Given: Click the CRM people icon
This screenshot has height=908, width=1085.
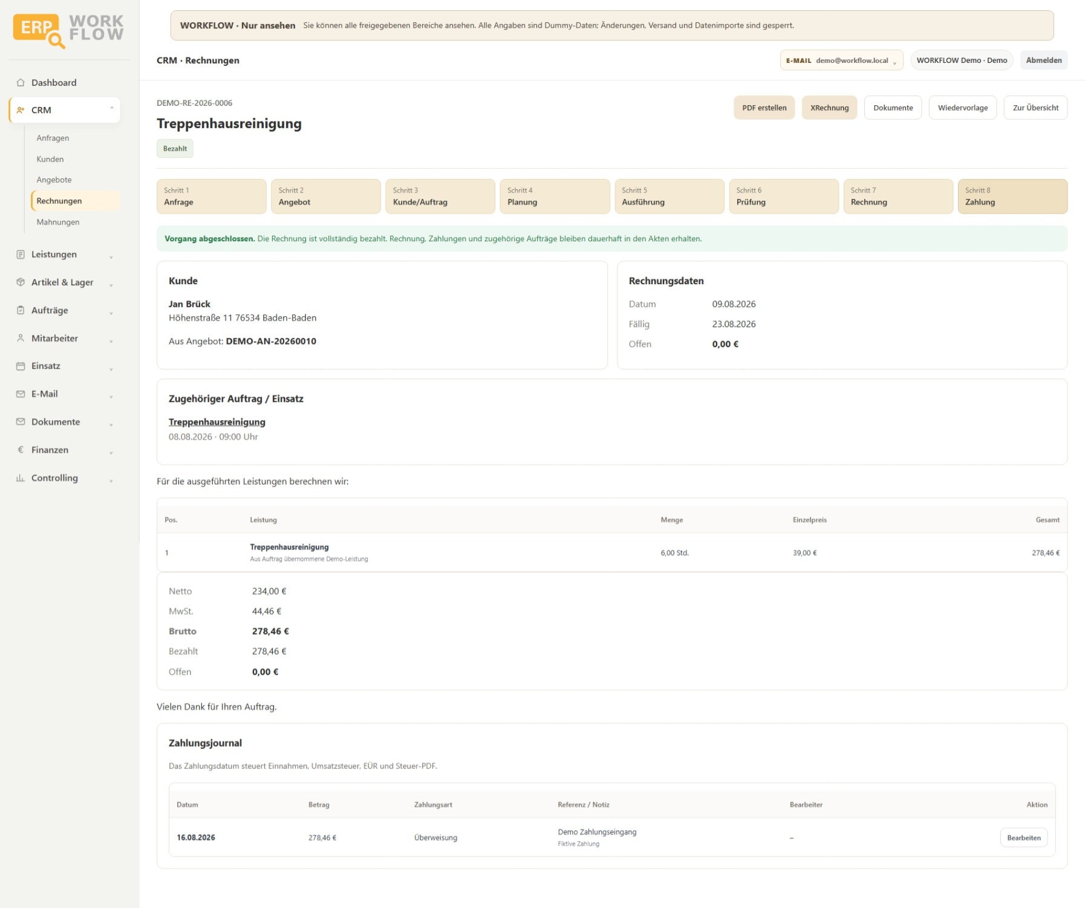Looking at the screenshot, I should [x=21, y=110].
